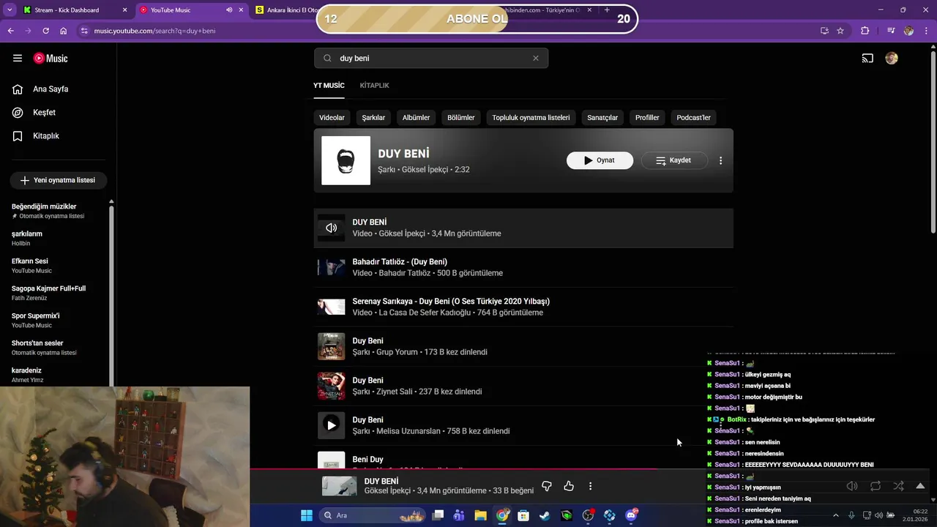The image size is (937, 527).
Task: Open a new browser tab
Action: [x=607, y=10]
